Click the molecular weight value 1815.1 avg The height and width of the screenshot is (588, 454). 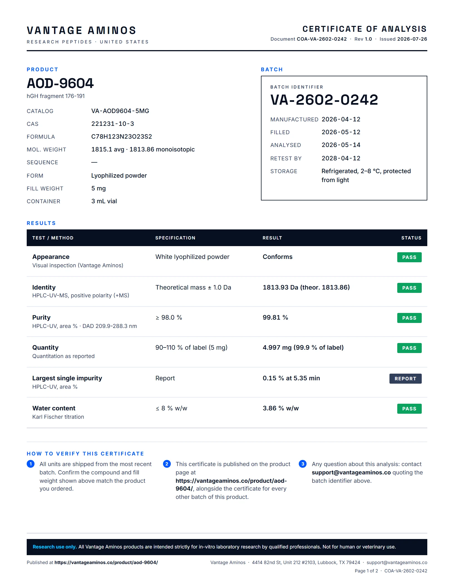pyautogui.click(x=108, y=149)
